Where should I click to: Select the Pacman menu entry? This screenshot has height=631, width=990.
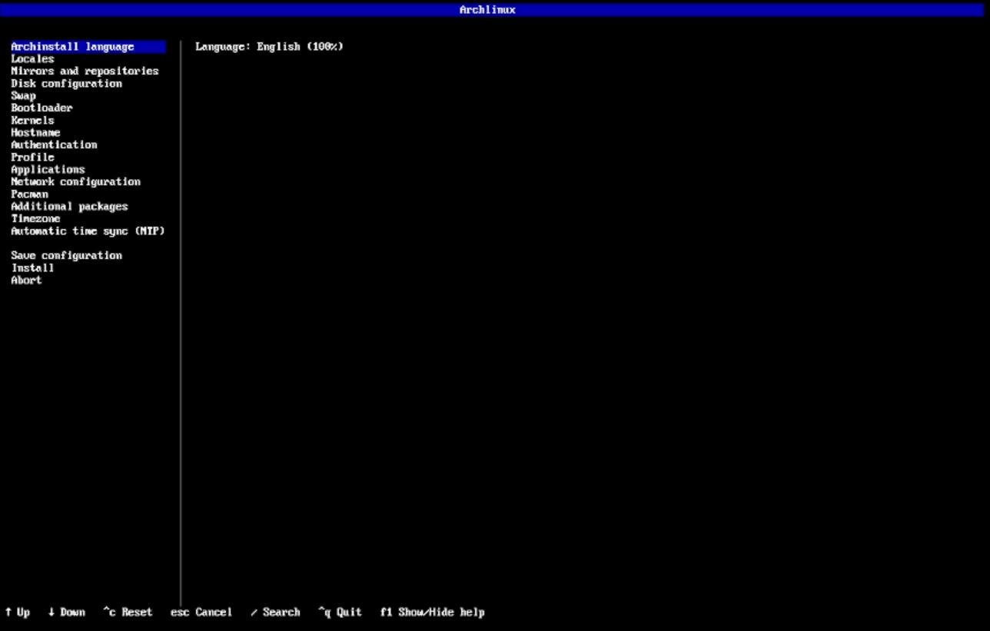pyautogui.click(x=29, y=194)
